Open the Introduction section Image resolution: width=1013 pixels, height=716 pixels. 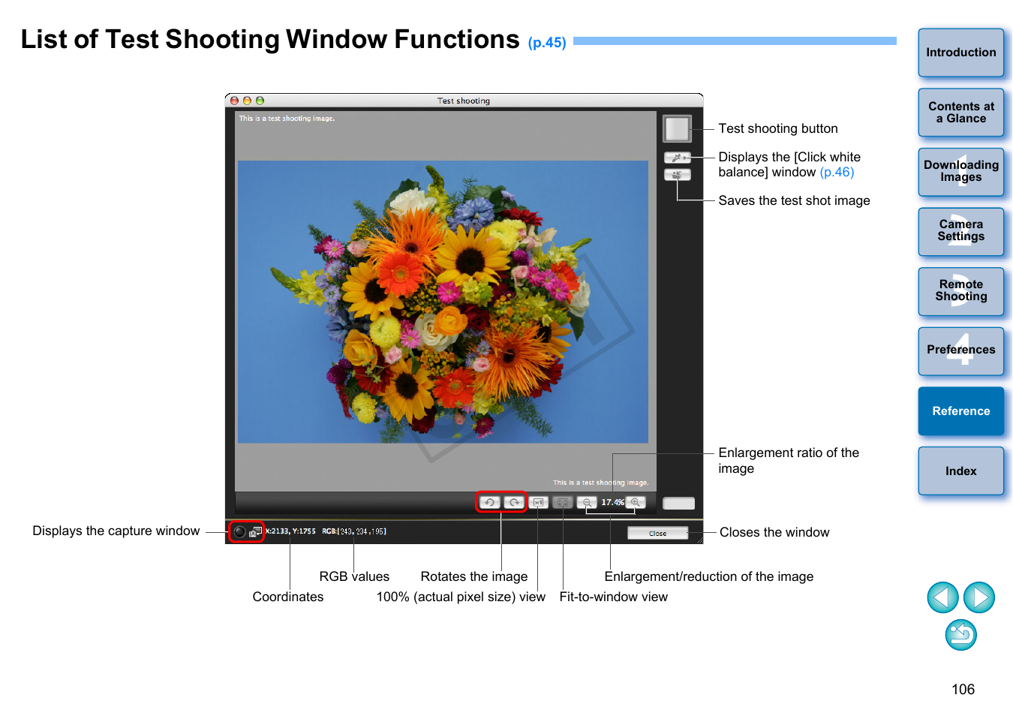(960, 53)
